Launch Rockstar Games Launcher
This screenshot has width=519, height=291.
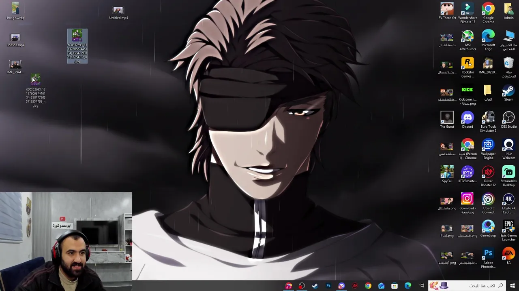pos(468,67)
